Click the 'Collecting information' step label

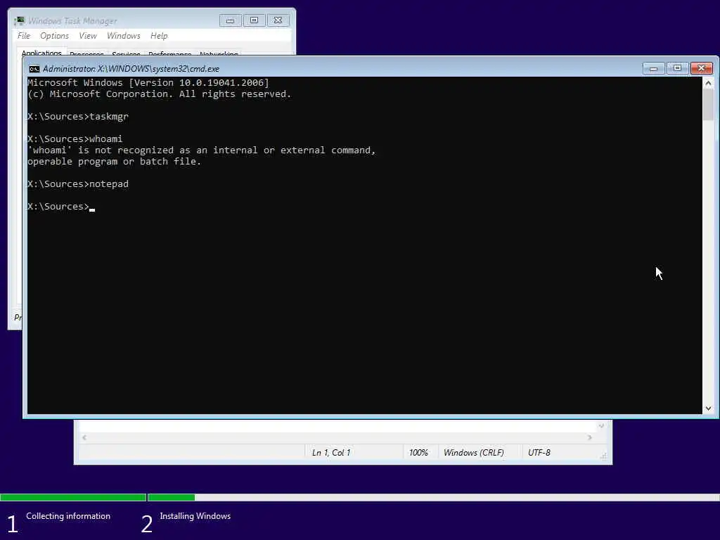(x=68, y=516)
